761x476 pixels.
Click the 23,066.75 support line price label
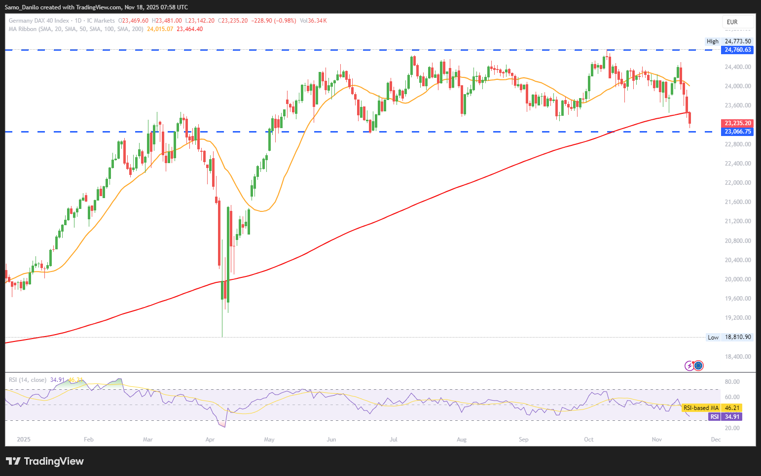(738, 132)
